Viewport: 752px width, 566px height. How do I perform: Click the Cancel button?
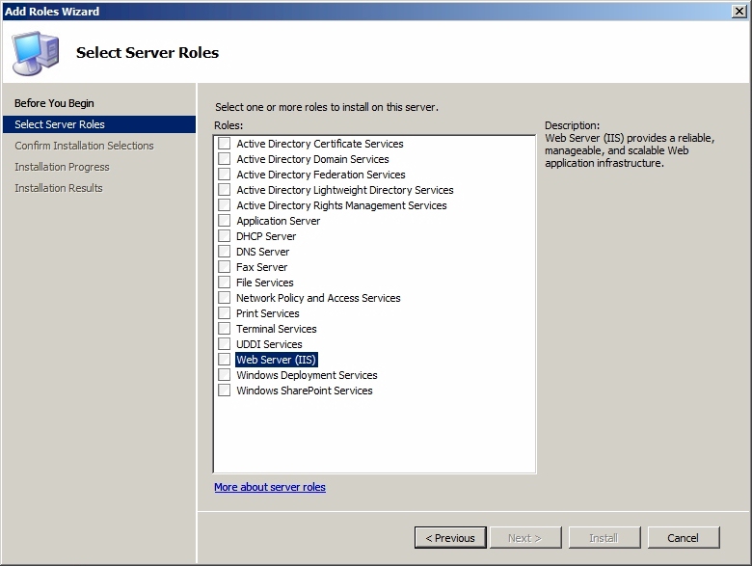click(684, 538)
